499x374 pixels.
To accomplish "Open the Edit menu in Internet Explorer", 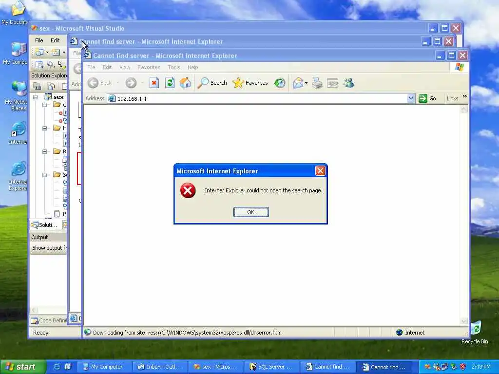I will click(107, 67).
